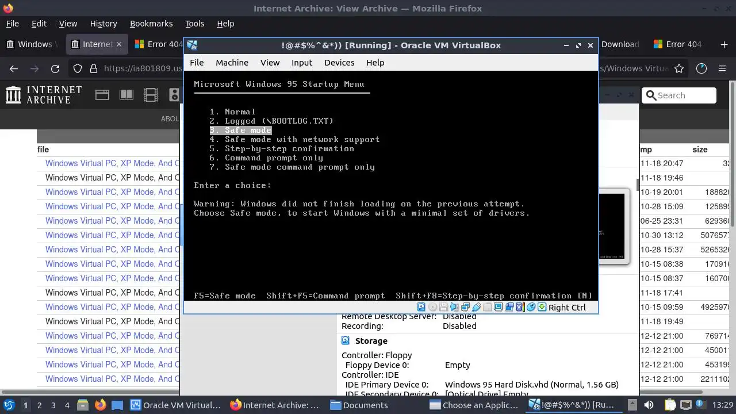Click the VirtualBox keyboard capture arrow icon
Screen dimensions: 736x414
[542, 307]
